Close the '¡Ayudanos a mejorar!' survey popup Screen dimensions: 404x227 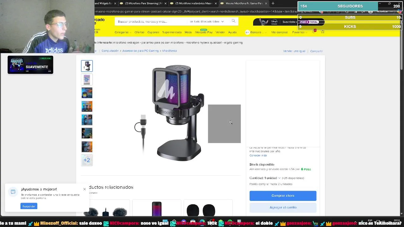pyautogui.click(x=84, y=189)
